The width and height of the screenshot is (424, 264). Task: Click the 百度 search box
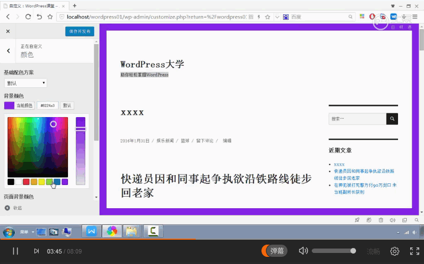319,17
